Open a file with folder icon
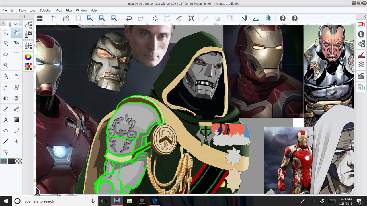The width and height of the screenshot is (367, 206). point(66,19)
